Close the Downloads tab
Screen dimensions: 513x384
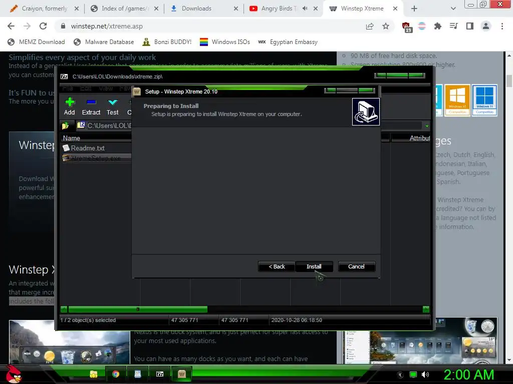click(236, 8)
